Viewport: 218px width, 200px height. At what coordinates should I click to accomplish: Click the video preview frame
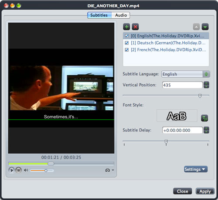coord(61,88)
